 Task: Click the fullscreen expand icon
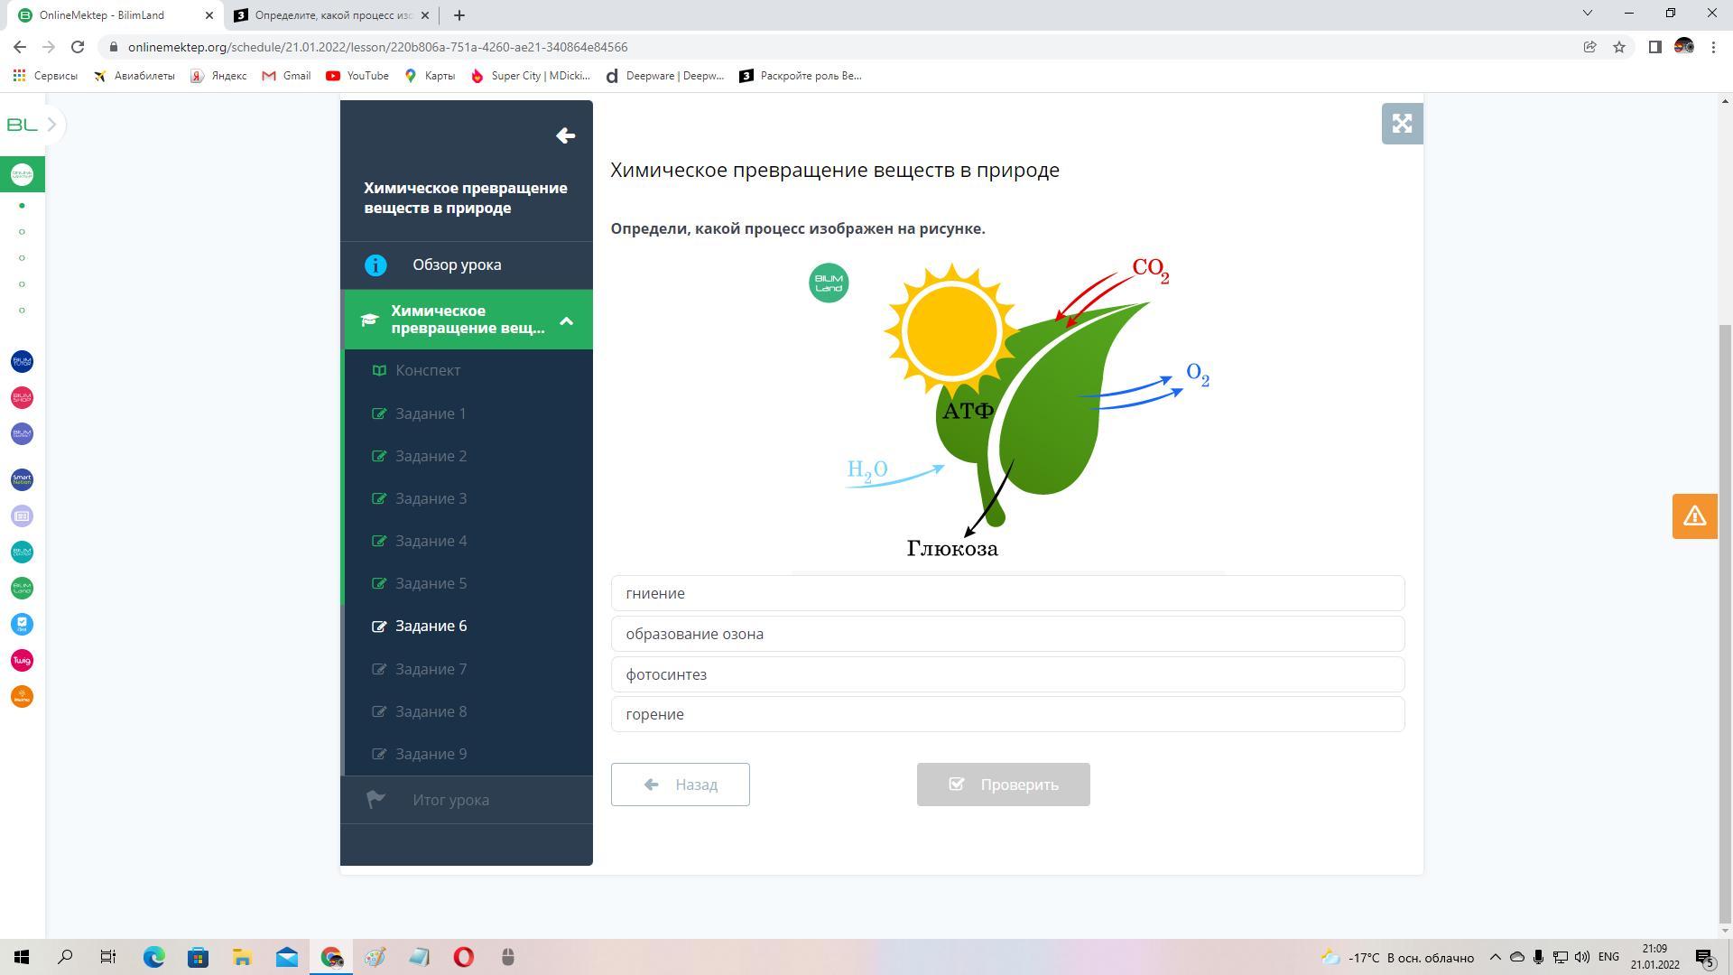click(x=1402, y=124)
